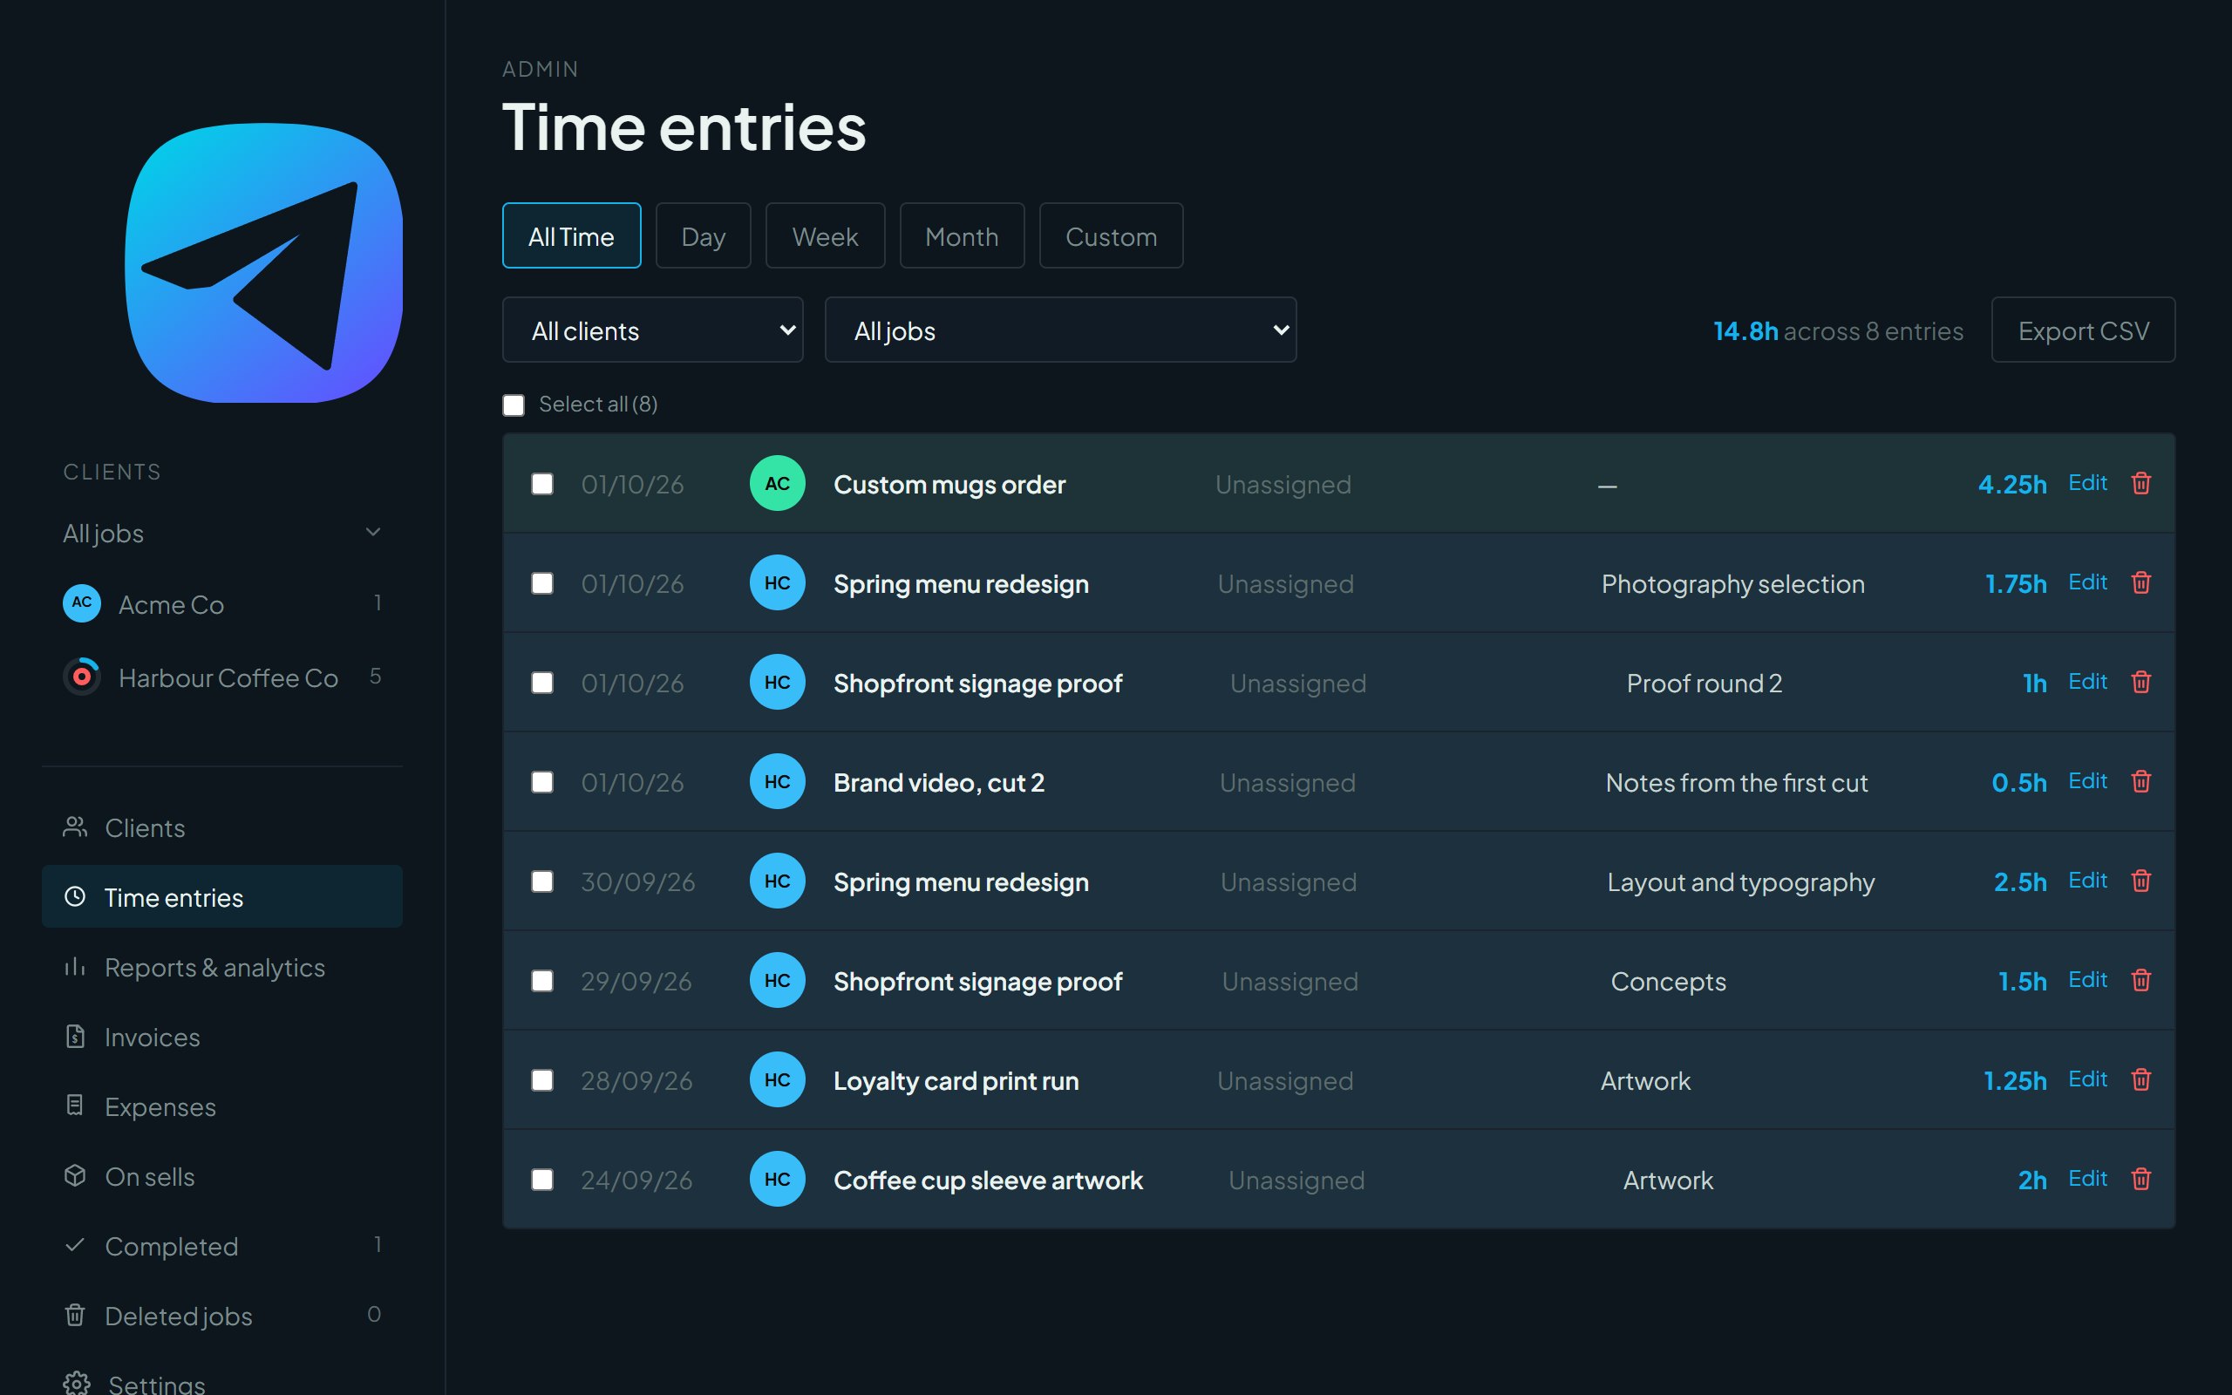Select the Month time range

point(961,235)
